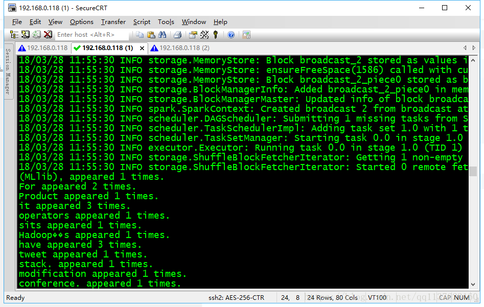
Task: Open the Edit menu
Action: [x=35, y=22]
